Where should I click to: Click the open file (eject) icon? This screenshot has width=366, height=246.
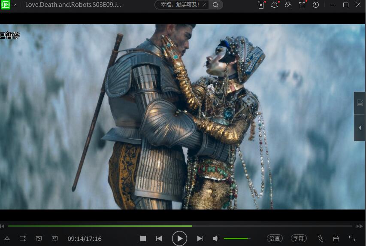[x=7, y=238]
